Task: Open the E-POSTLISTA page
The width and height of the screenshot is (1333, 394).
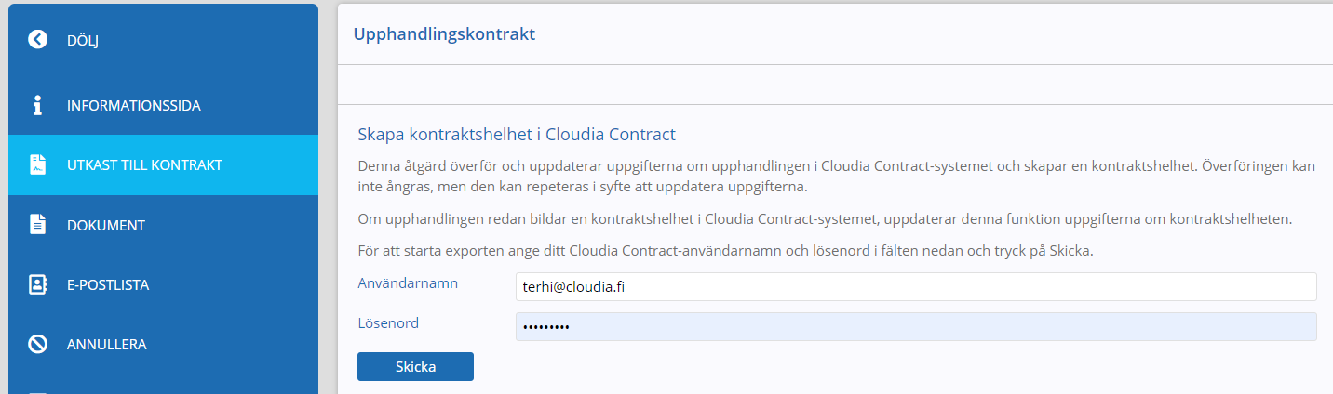Action: coord(163,284)
